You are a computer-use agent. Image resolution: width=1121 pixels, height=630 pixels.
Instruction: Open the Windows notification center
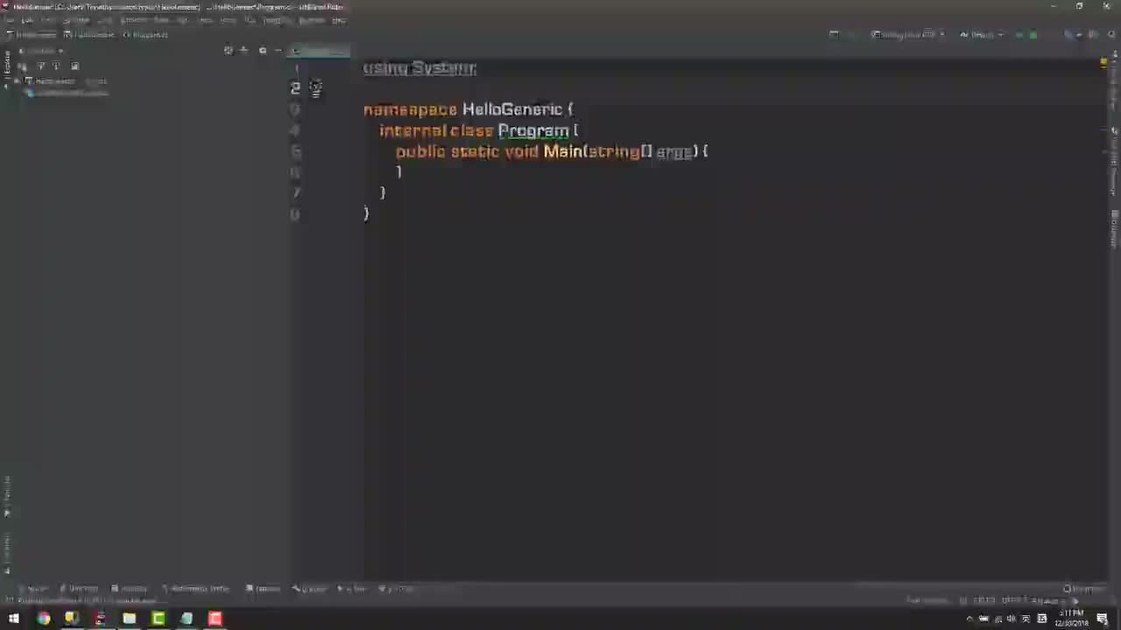(x=1103, y=619)
